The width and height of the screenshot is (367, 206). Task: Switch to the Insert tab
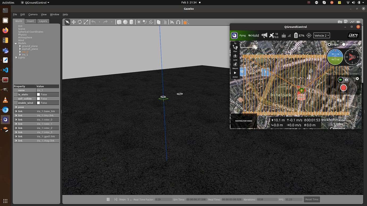30,21
